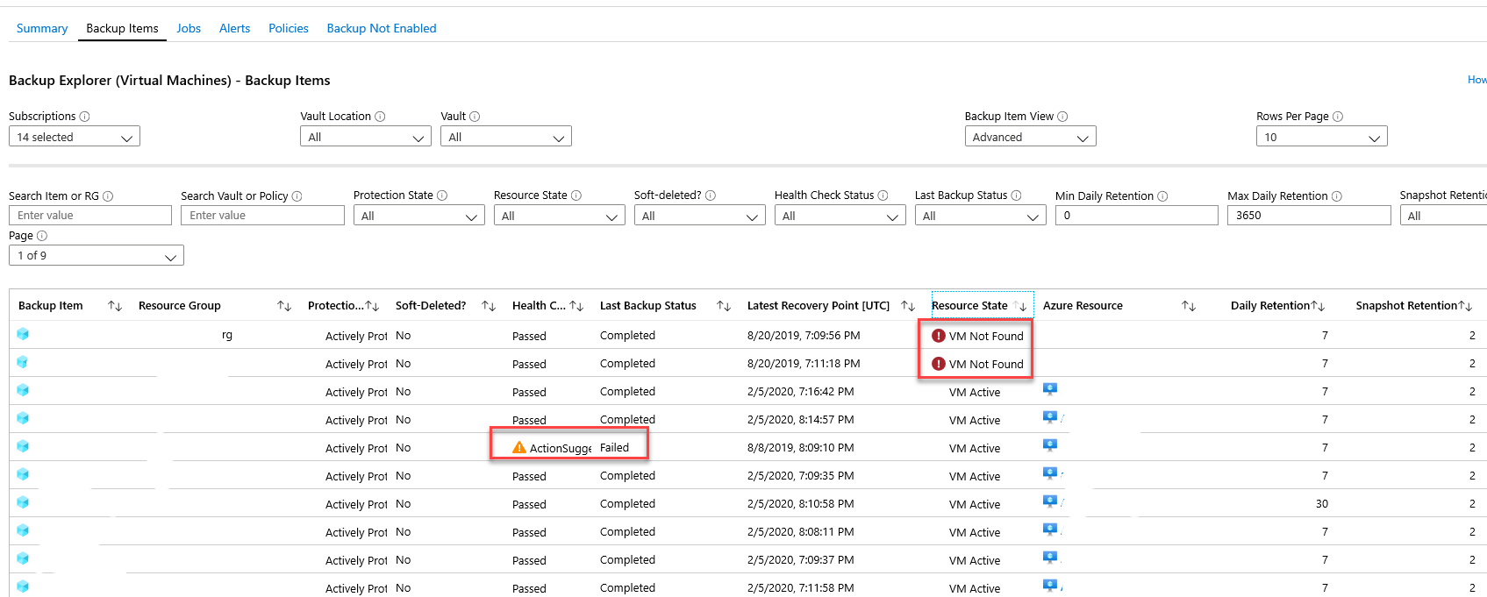Click sort arrows on the Soft-Deleted? column

[x=489, y=306]
